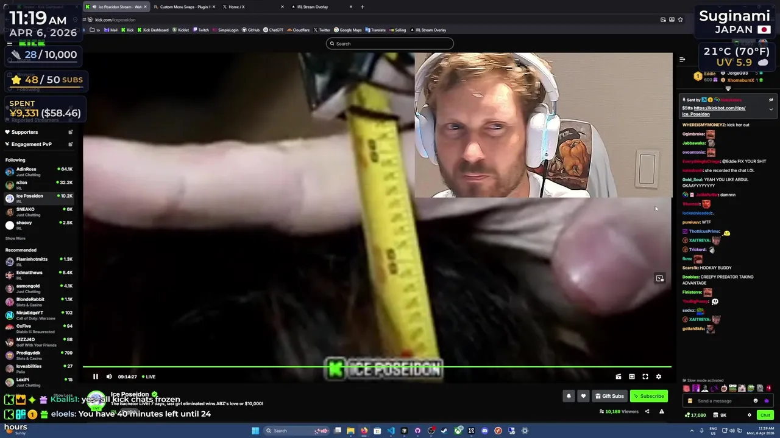This screenshot has height=438, width=780.
Task: Open the clip creation icon in player
Action: tap(619, 377)
